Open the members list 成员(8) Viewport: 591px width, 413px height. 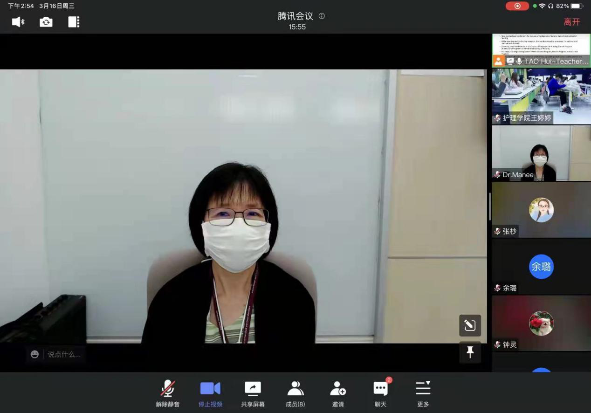(295, 394)
